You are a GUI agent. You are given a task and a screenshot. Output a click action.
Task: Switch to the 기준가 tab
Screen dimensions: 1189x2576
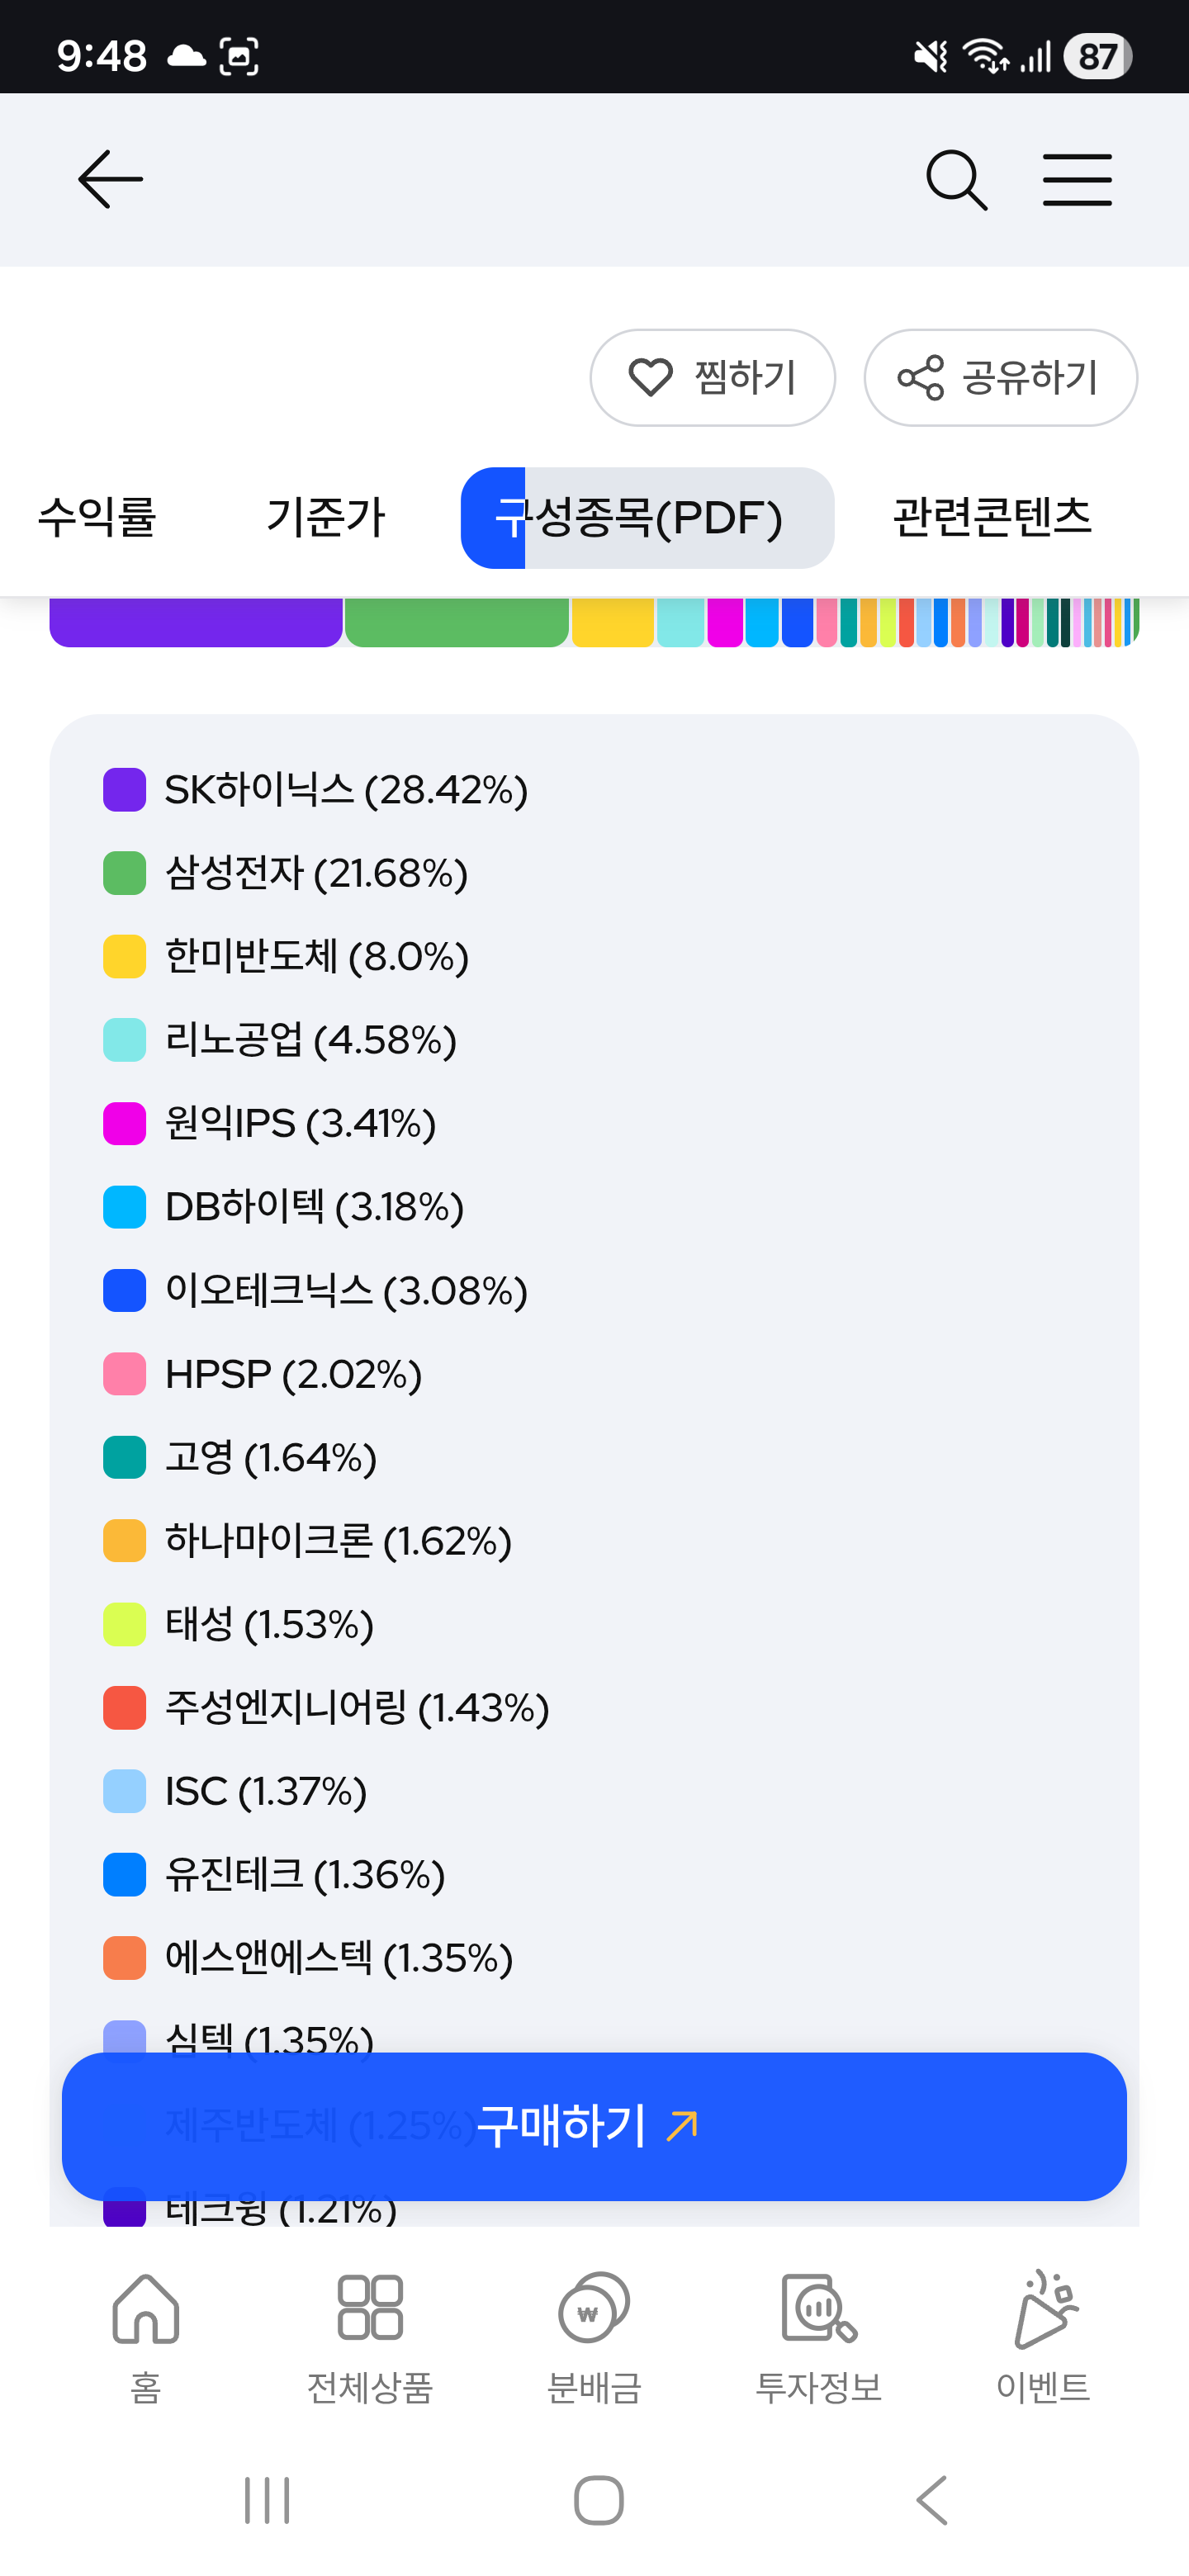[x=325, y=518]
